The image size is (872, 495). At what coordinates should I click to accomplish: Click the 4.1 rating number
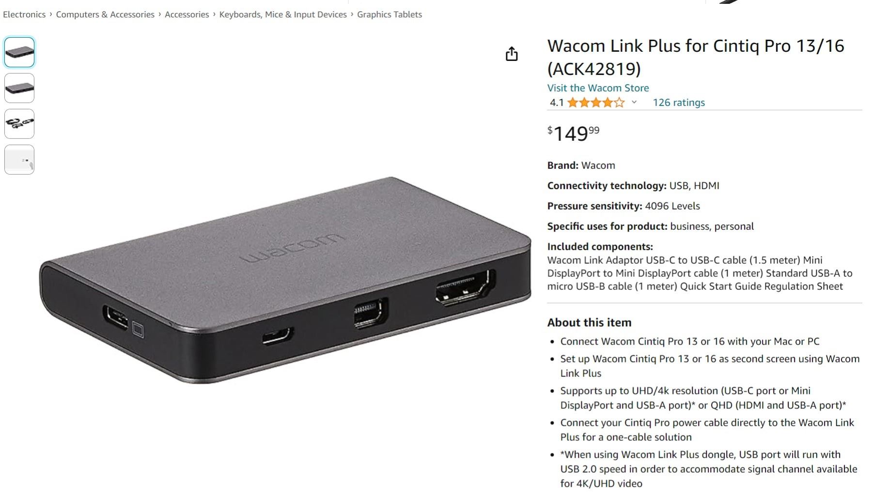pos(557,103)
